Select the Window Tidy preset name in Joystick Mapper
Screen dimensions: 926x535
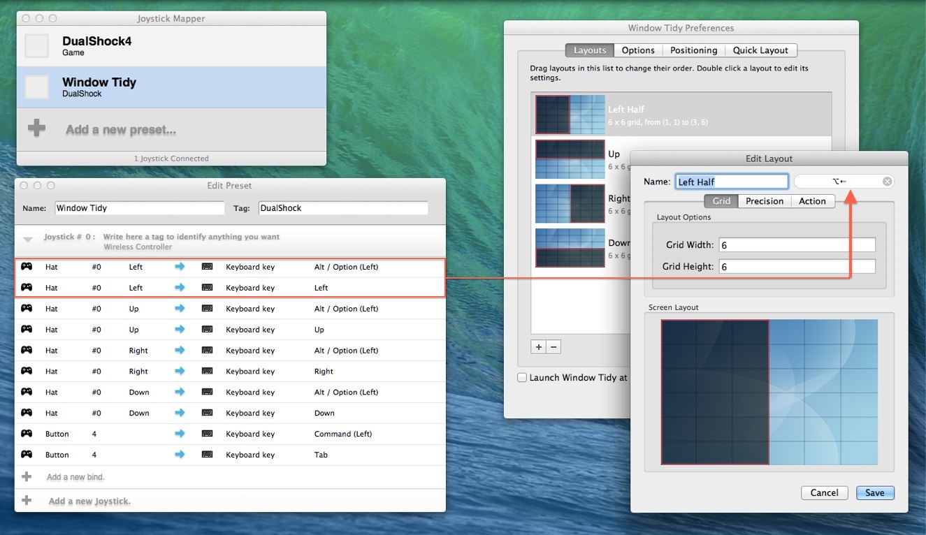99,82
